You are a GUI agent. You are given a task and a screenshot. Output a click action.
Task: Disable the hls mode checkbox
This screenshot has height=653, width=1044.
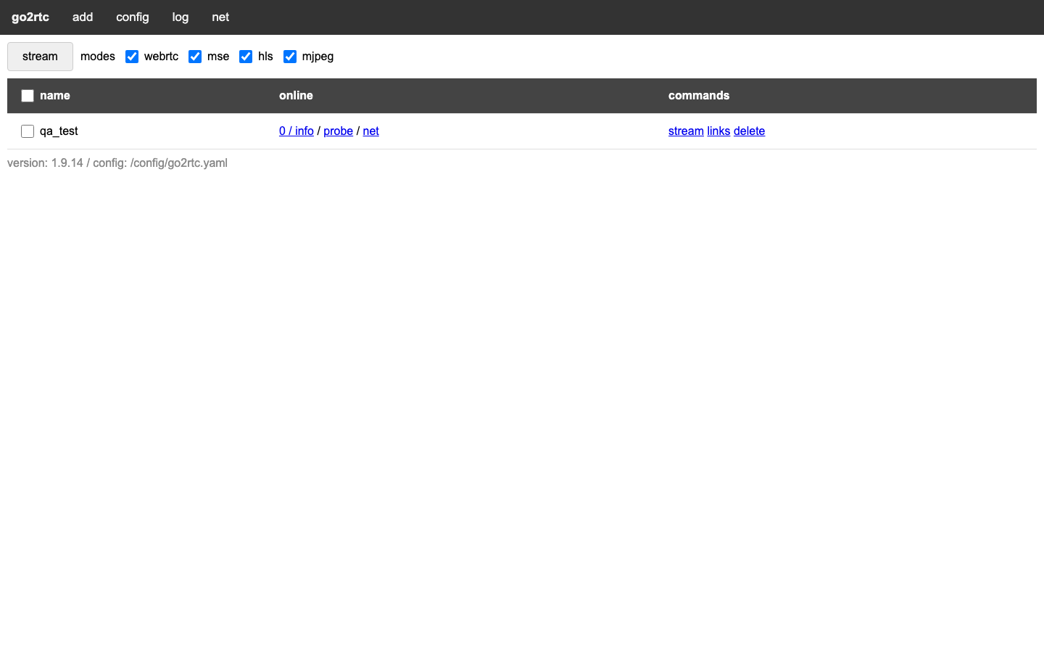coord(246,57)
